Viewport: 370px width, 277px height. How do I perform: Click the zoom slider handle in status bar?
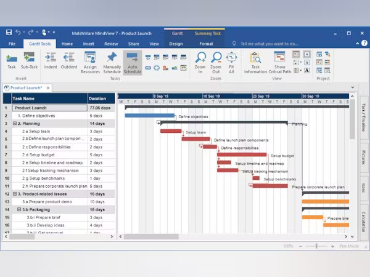point(316,246)
